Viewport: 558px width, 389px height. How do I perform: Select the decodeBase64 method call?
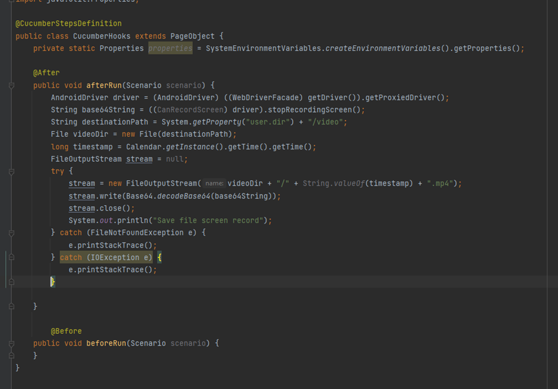tap(179, 195)
